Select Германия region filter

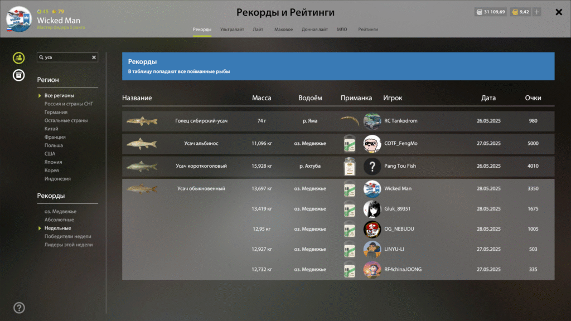tap(56, 112)
